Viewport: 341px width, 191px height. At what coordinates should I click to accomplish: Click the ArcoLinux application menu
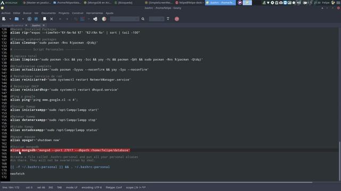coord(9,3)
